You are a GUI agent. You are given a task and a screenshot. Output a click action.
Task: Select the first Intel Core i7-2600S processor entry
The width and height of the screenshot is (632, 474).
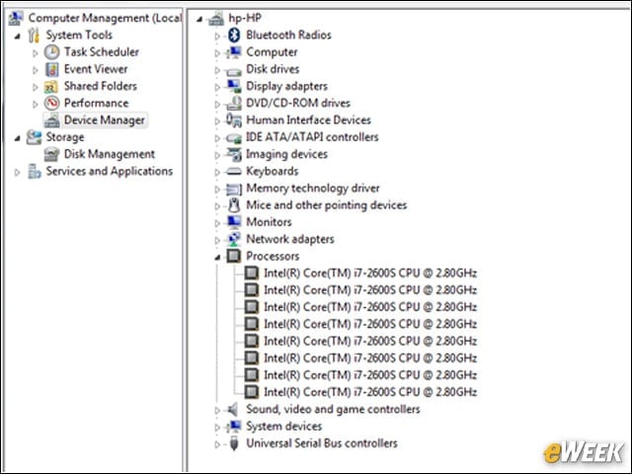coord(370,273)
